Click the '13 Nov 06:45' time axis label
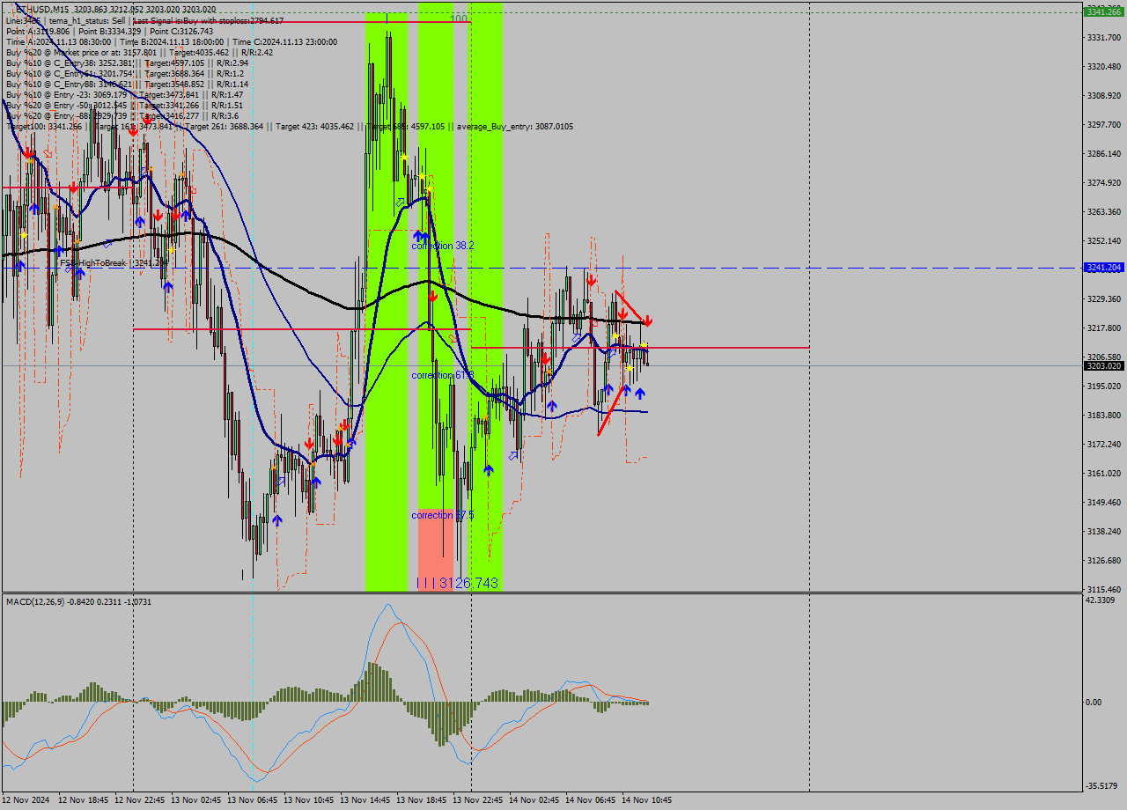1127x810 pixels. pyautogui.click(x=253, y=800)
